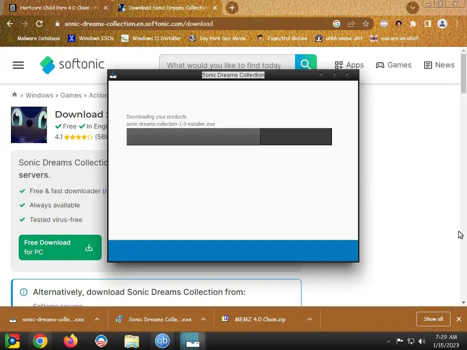Open sonic-dreams-colle....exe in downloads bar
This screenshot has height=350, width=467.
coord(47,319)
